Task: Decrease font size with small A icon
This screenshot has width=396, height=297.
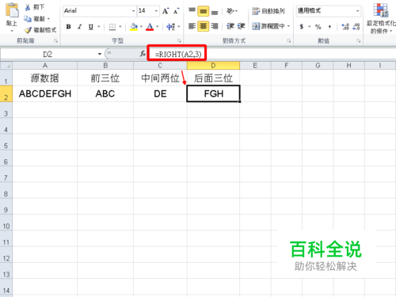Action: tap(176, 11)
